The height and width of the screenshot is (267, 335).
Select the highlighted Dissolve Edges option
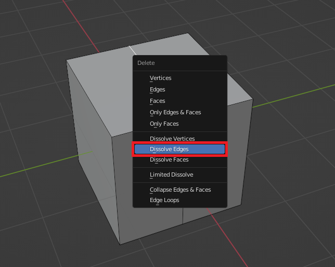coord(179,149)
